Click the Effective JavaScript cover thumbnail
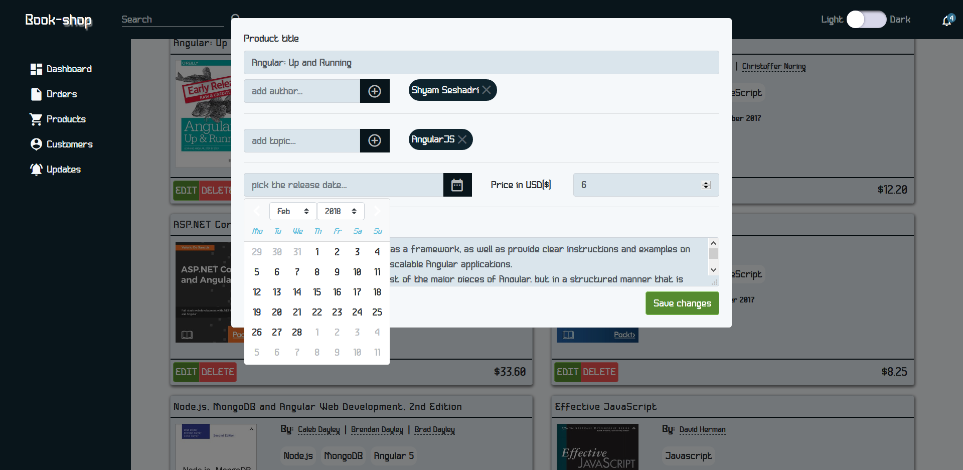Viewport: 963px width, 470px height. (x=597, y=447)
